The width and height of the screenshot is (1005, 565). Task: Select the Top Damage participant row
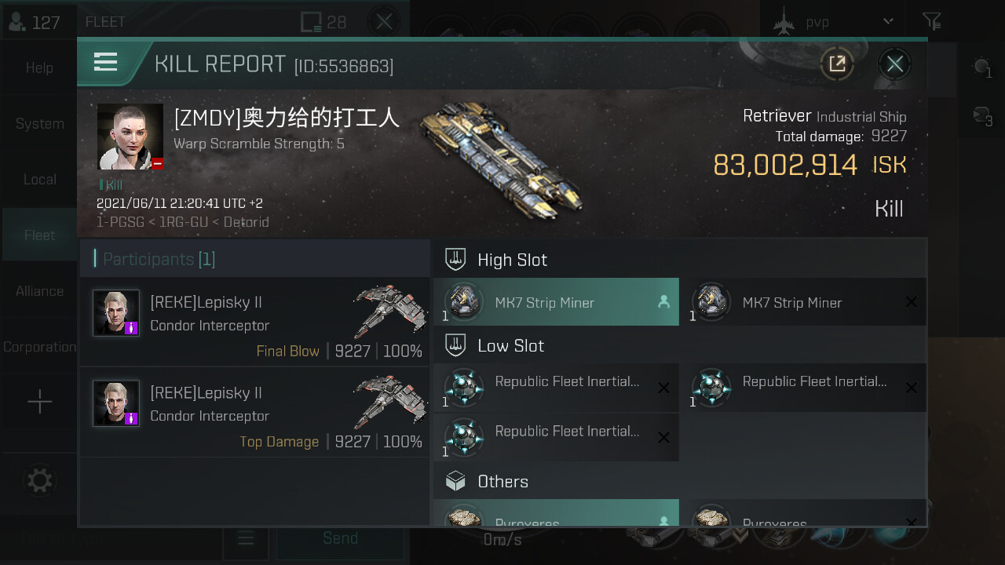(254, 413)
